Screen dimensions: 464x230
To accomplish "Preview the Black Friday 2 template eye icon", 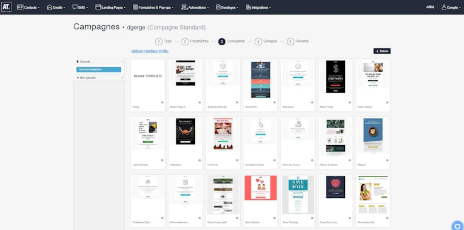I will coord(200,102).
